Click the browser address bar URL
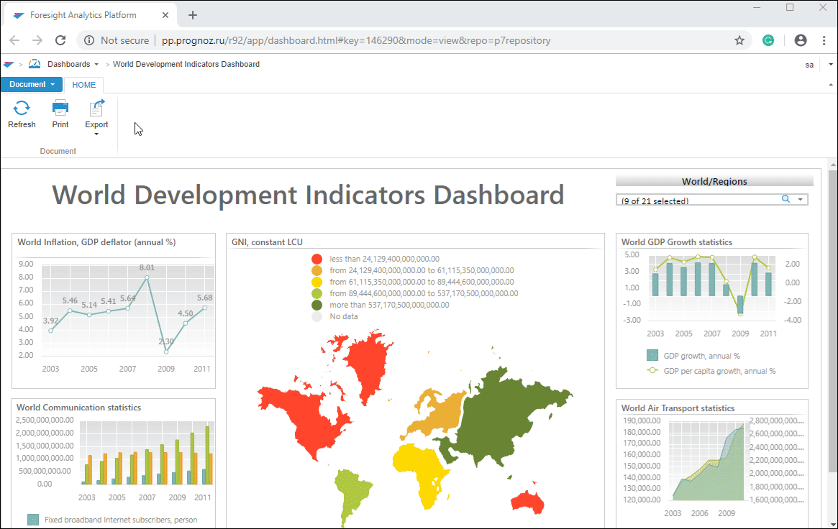Viewport: 838px width, 529px height. point(356,40)
